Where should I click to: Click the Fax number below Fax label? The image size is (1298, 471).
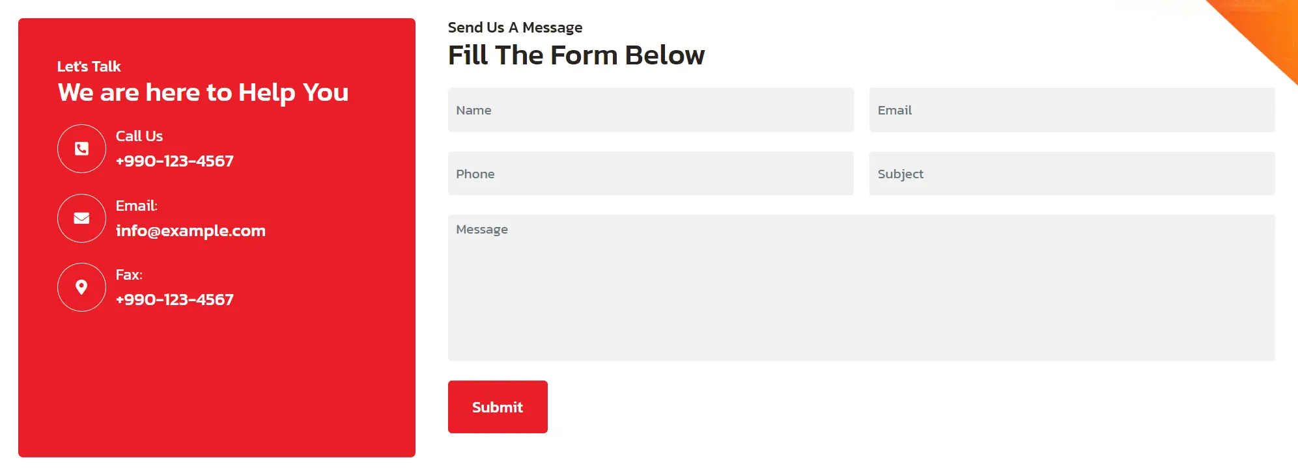pos(175,300)
